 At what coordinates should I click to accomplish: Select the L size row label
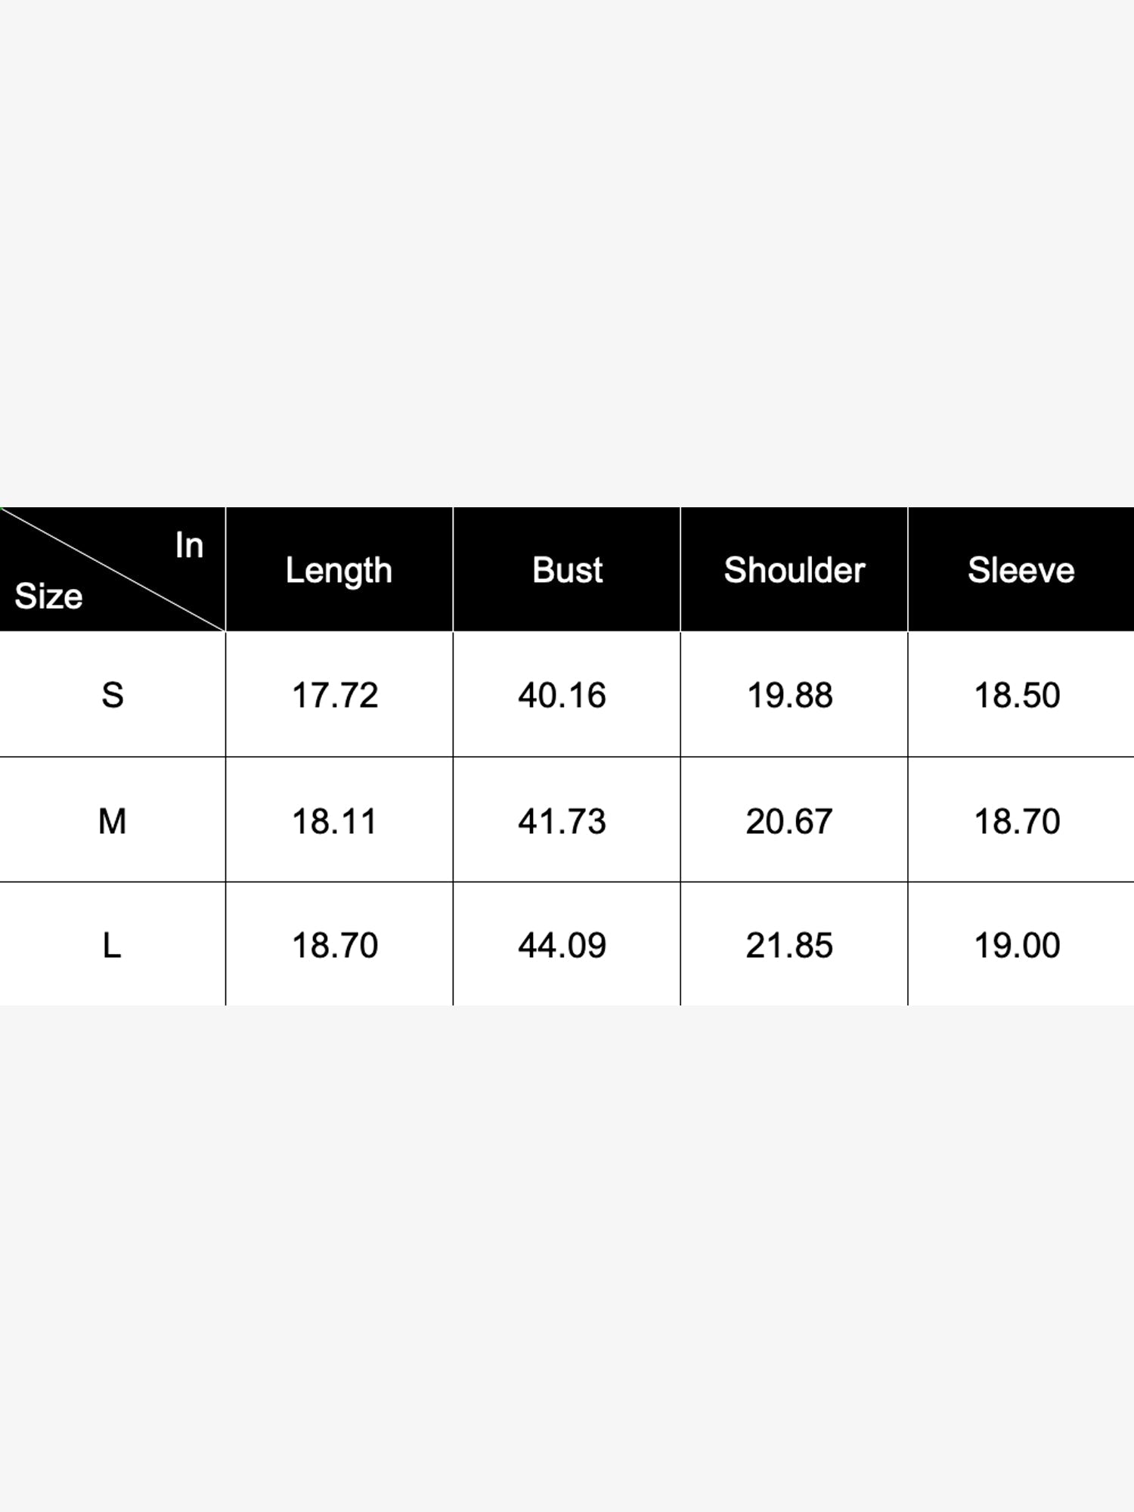click(x=112, y=945)
